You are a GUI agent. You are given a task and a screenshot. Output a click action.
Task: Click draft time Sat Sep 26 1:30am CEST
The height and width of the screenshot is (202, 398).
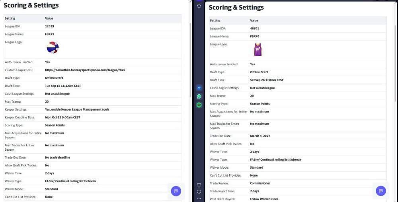[x=267, y=80]
